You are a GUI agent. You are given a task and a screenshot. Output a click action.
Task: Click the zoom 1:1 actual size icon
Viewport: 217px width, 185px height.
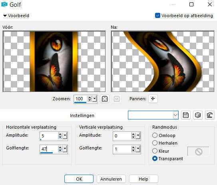117,99
